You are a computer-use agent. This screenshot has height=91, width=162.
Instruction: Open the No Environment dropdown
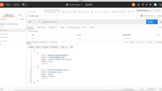[148, 11]
